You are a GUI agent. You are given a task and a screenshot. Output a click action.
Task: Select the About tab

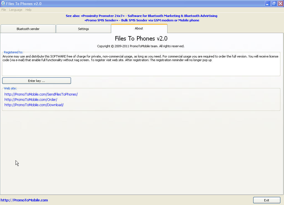139,28
